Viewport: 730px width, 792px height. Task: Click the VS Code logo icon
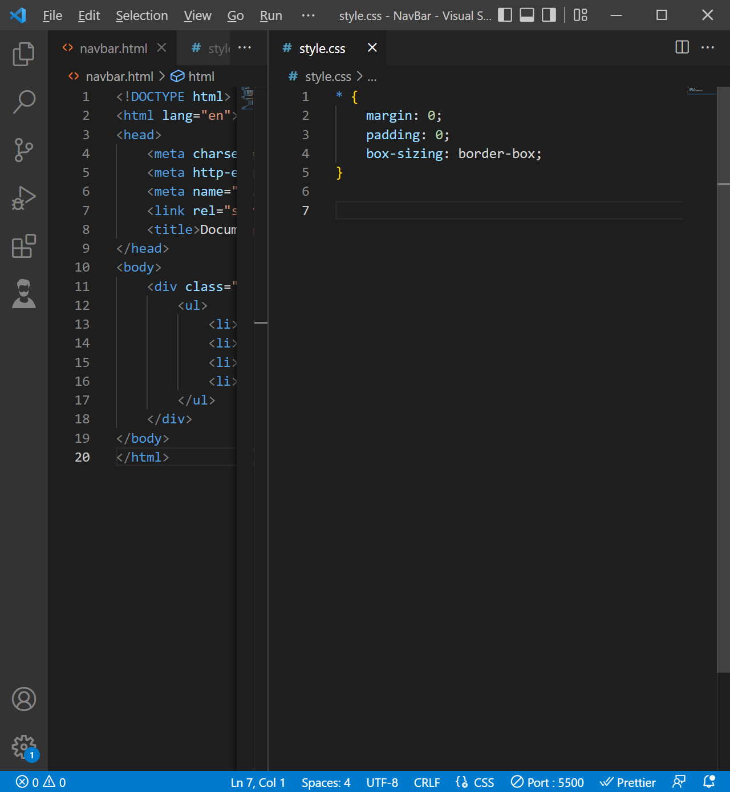pos(18,15)
